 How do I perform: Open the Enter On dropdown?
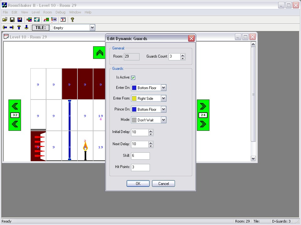click(163, 88)
